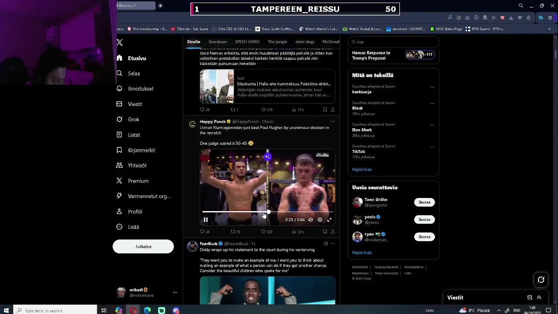Bookmark the hs.fi Eduskunta post
The height and width of the screenshot is (314, 558).
(325, 110)
